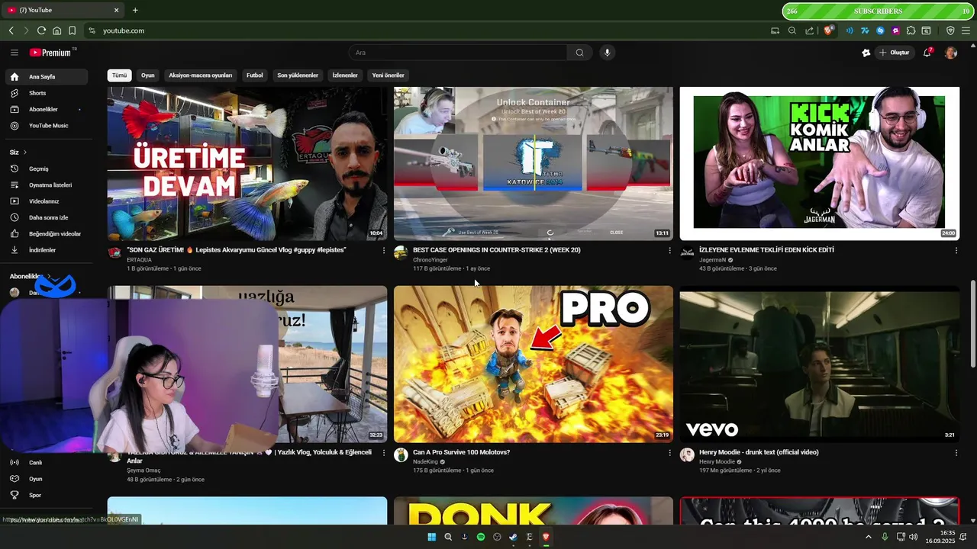
Task: Visit the JagermaN channel name
Action: click(x=713, y=260)
